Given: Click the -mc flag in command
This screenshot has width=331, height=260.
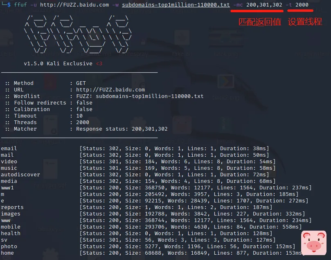Looking at the screenshot, I should point(238,4).
